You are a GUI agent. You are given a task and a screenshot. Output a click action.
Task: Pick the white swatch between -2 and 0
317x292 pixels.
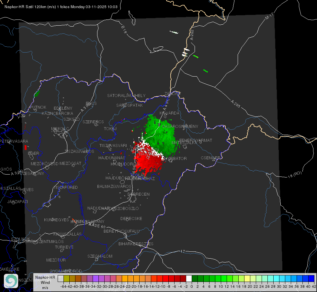coord(189,278)
